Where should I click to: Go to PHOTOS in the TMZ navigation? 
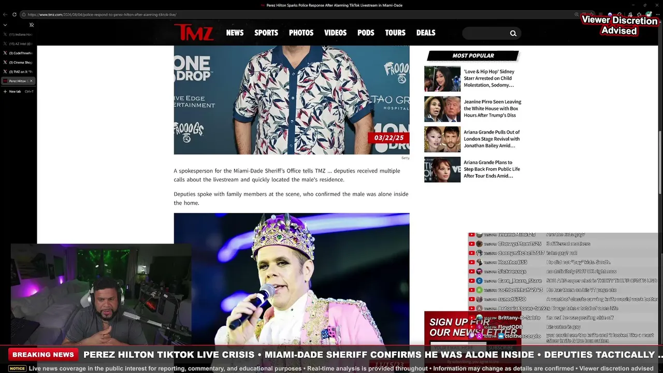point(301,33)
